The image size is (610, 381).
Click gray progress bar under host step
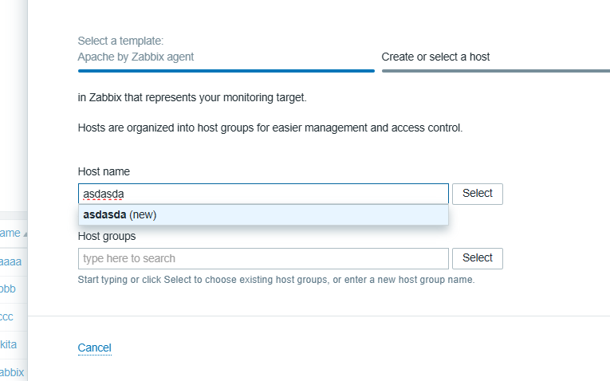(x=494, y=71)
